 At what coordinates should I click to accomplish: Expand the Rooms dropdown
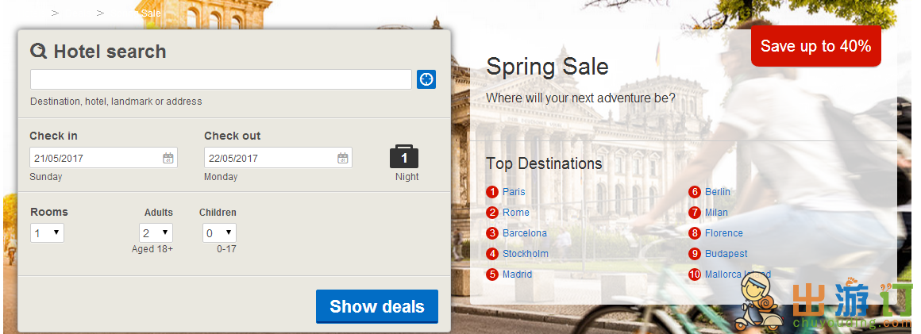tap(47, 233)
